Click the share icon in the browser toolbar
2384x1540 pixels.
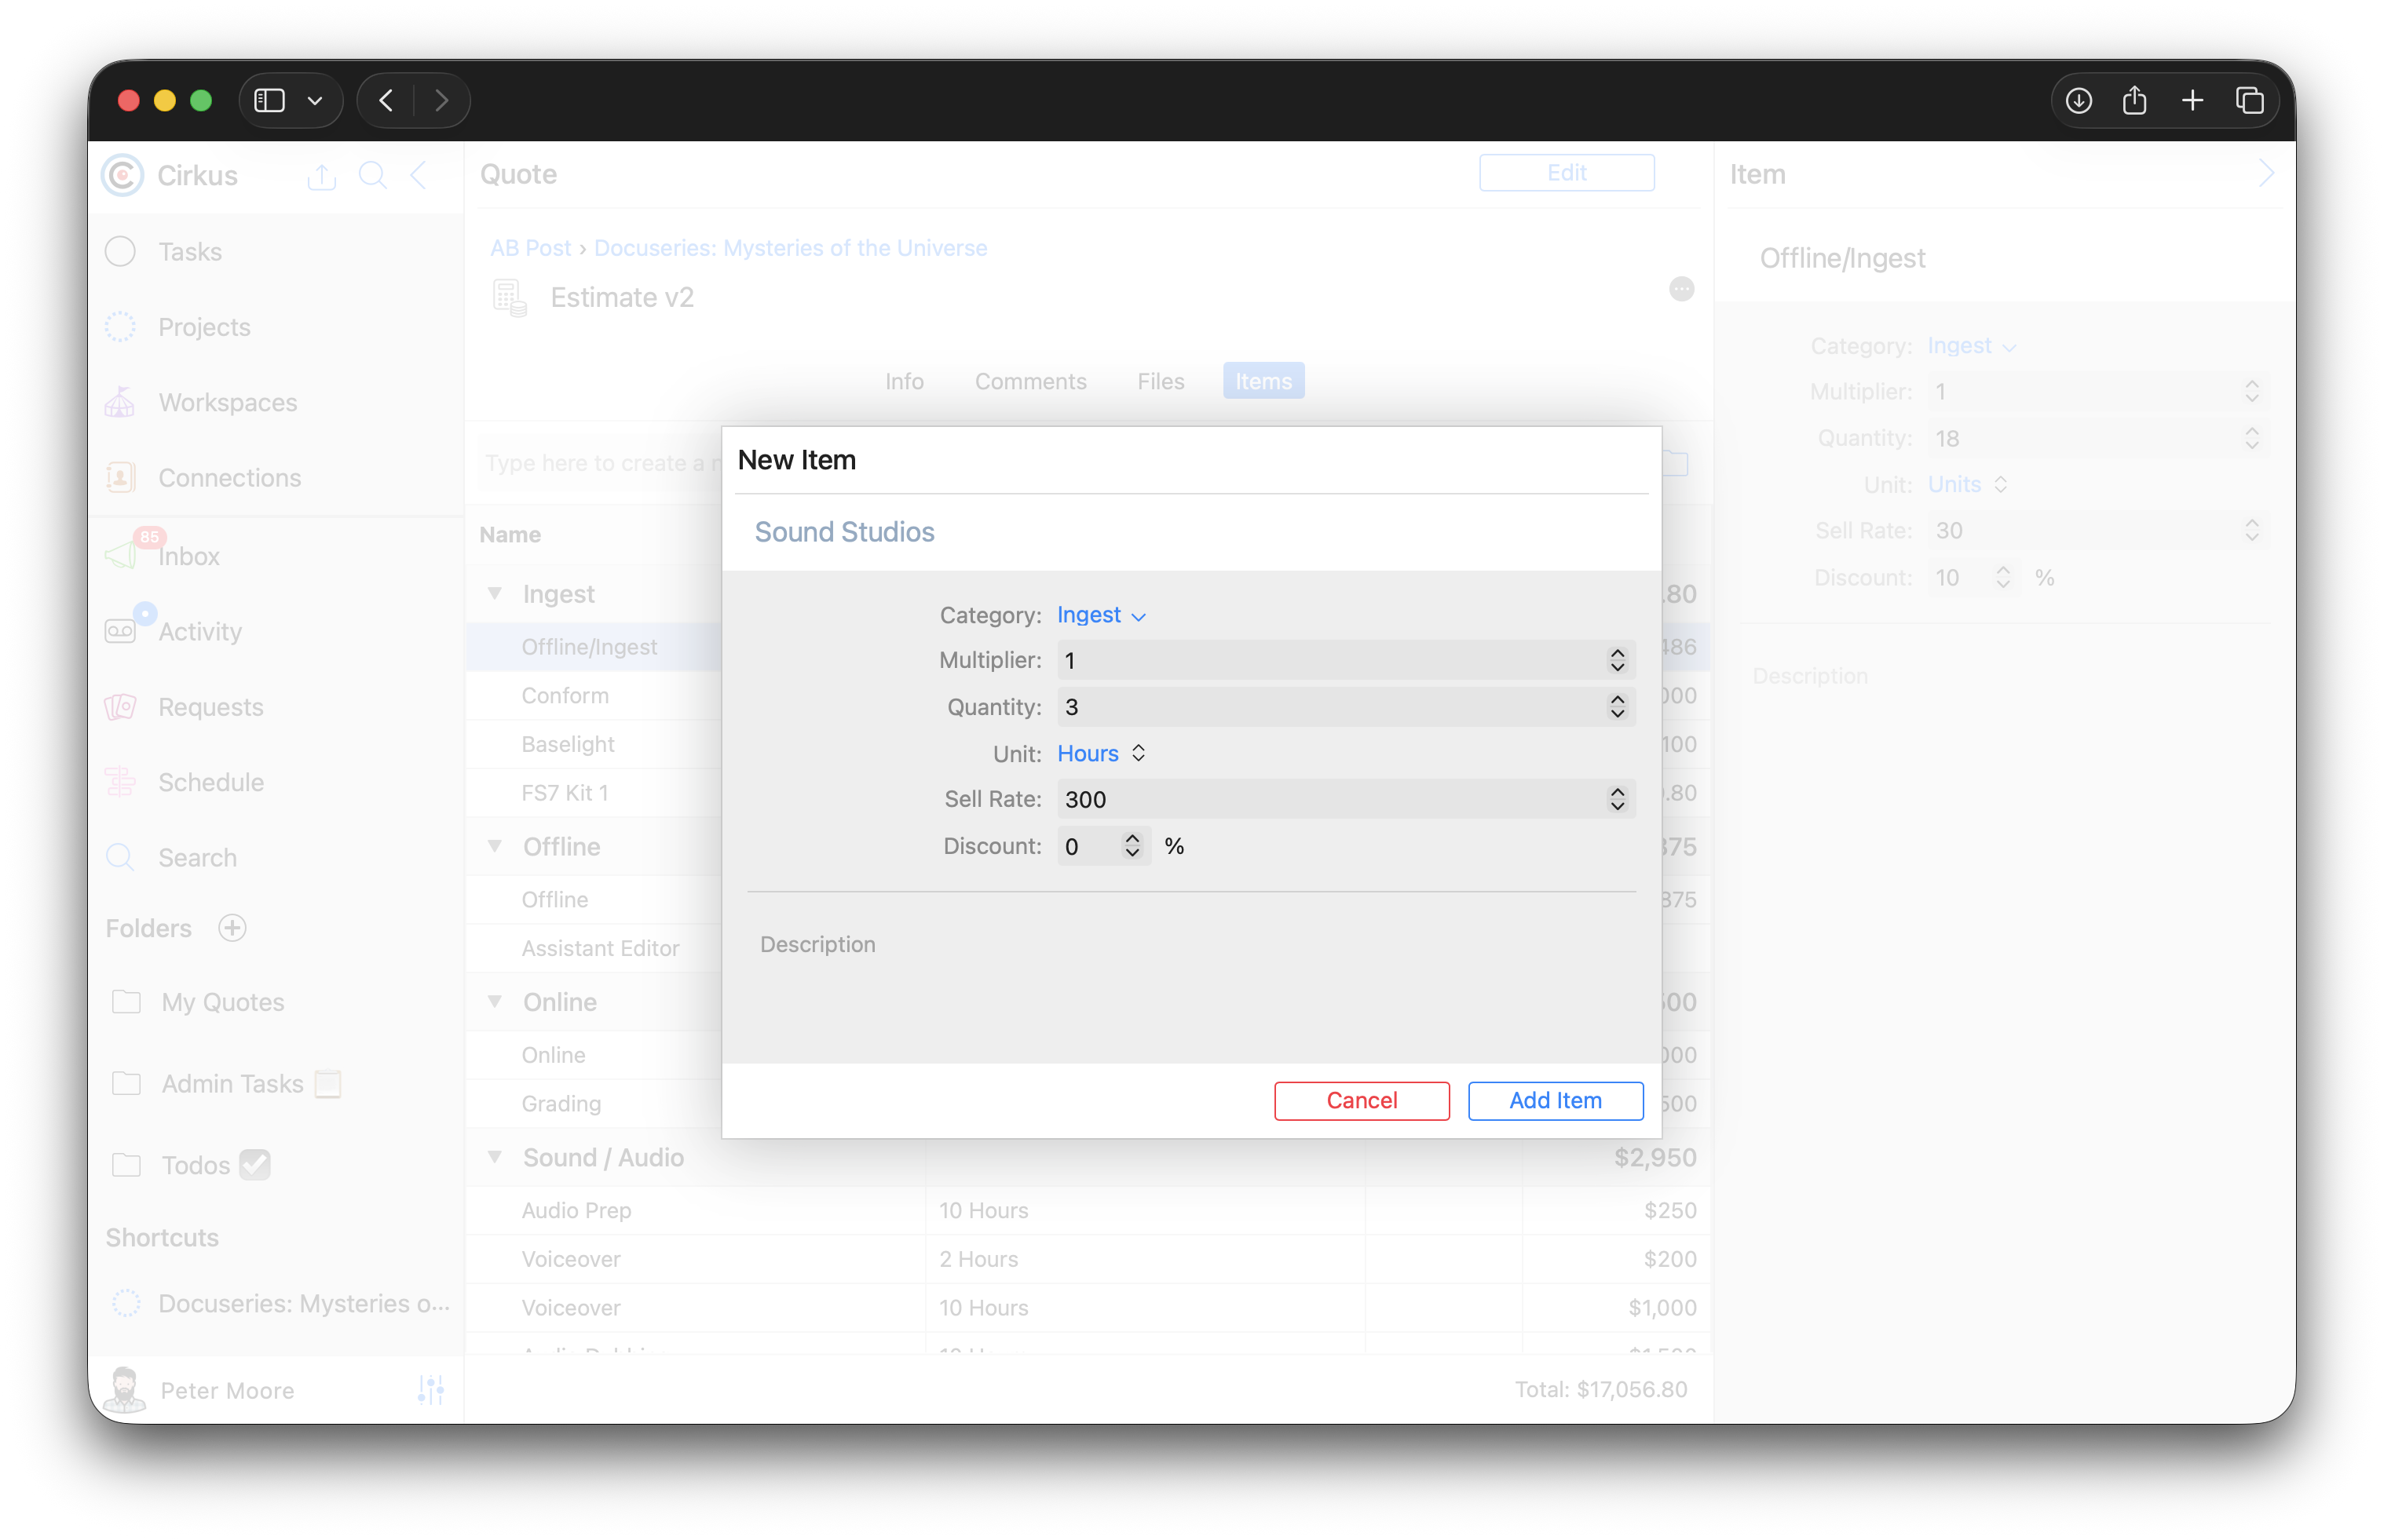pos(2134,100)
